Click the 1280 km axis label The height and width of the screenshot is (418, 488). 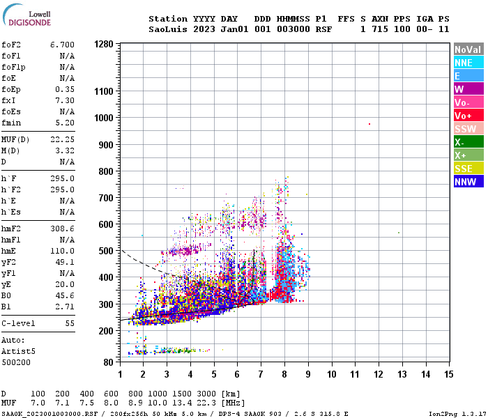pos(104,44)
